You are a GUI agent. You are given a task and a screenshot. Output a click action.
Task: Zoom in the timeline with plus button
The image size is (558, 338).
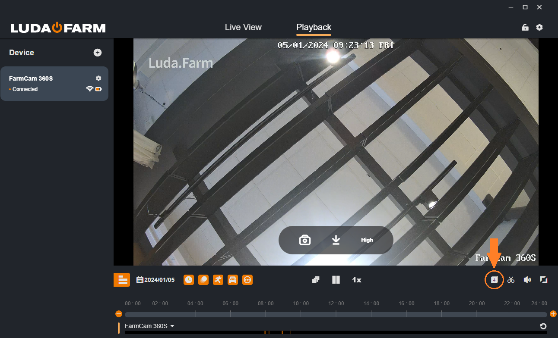tap(553, 314)
